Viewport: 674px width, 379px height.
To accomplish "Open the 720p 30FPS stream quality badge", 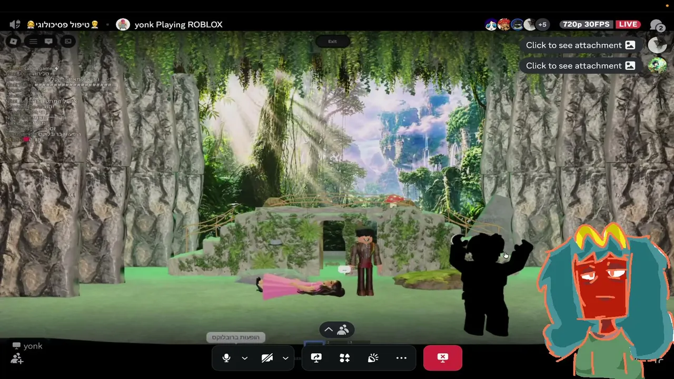I will 586,24.
